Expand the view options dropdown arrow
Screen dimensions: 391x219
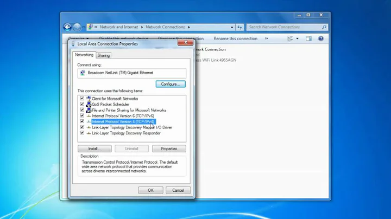297,38
